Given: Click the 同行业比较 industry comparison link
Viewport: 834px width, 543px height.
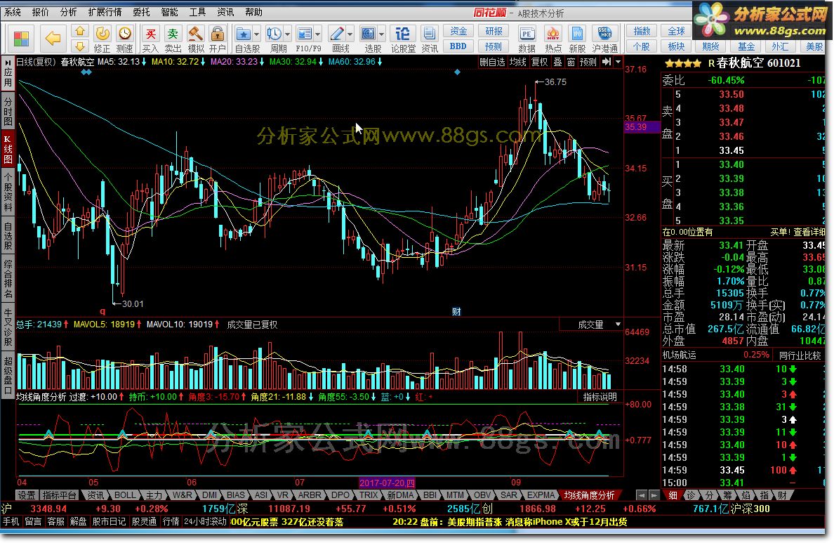Looking at the screenshot, I should click(800, 355).
